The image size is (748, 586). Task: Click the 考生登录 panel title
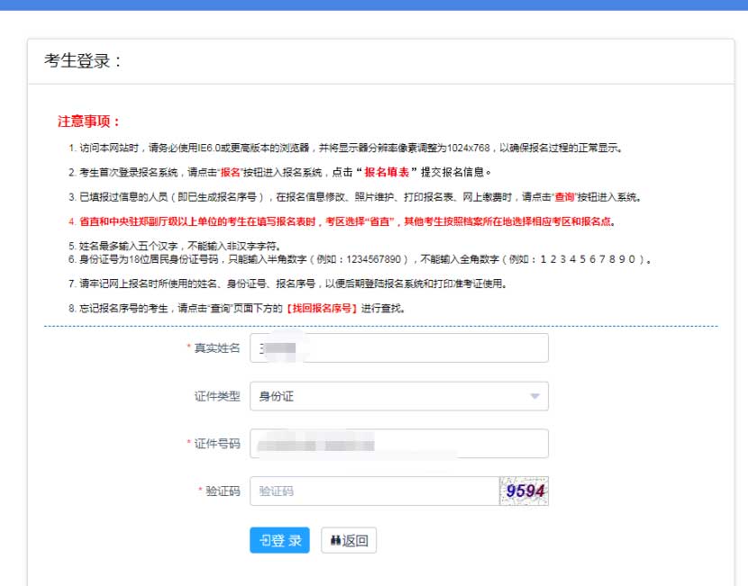tap(82, 61)
